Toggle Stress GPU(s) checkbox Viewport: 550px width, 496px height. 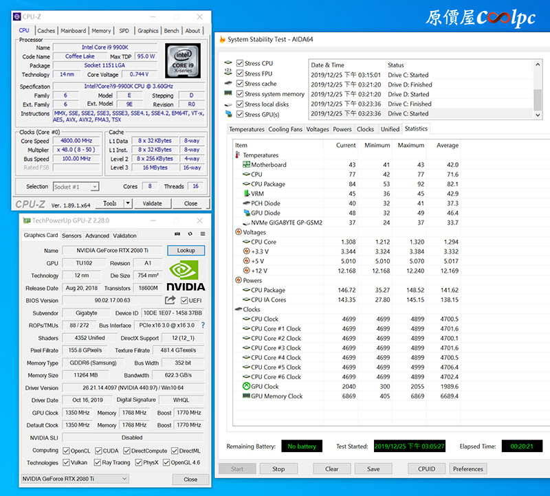click(240, 114)
